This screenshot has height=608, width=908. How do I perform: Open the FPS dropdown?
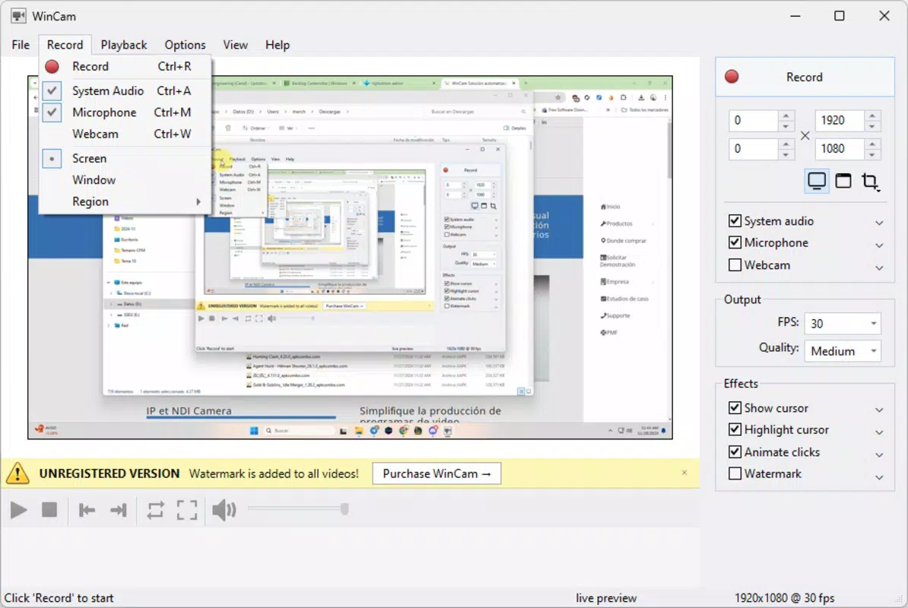pyautogui.click(x=843, y=323)
